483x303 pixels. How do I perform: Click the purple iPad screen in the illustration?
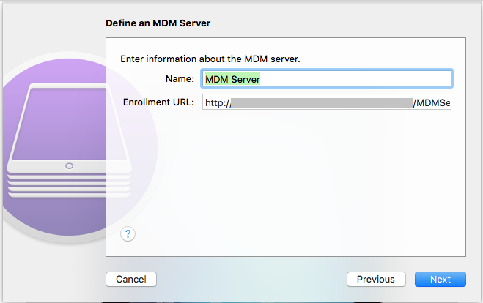70,124
